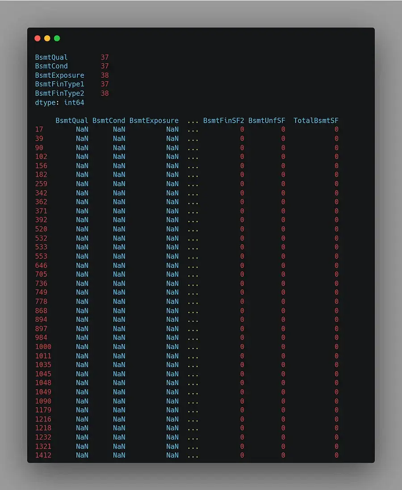Click the BsmtCond column header in table
This screenshot has height=490, width=402.
[109, 120]
